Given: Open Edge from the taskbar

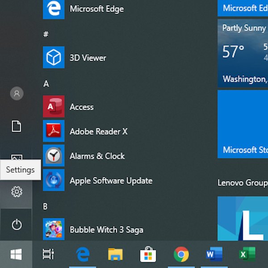Looking at the screenshot, I should coord(83,255).
